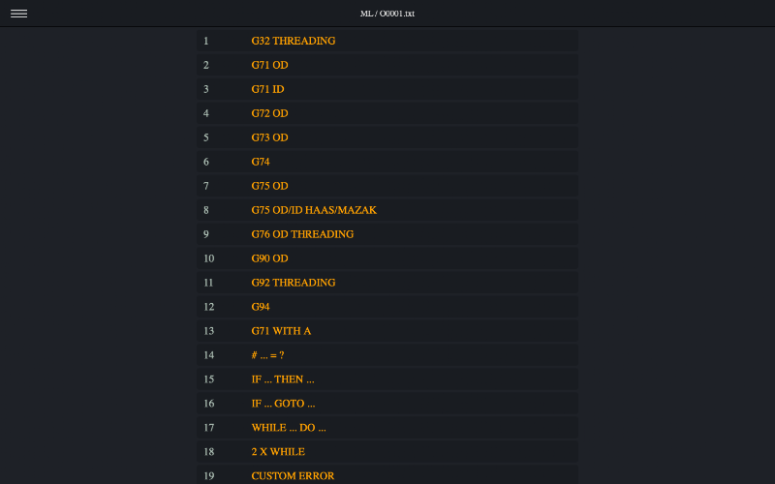Click the G75 OD entry
The width and height of the screenshot is (775, 484).
(x=269, y=186)
